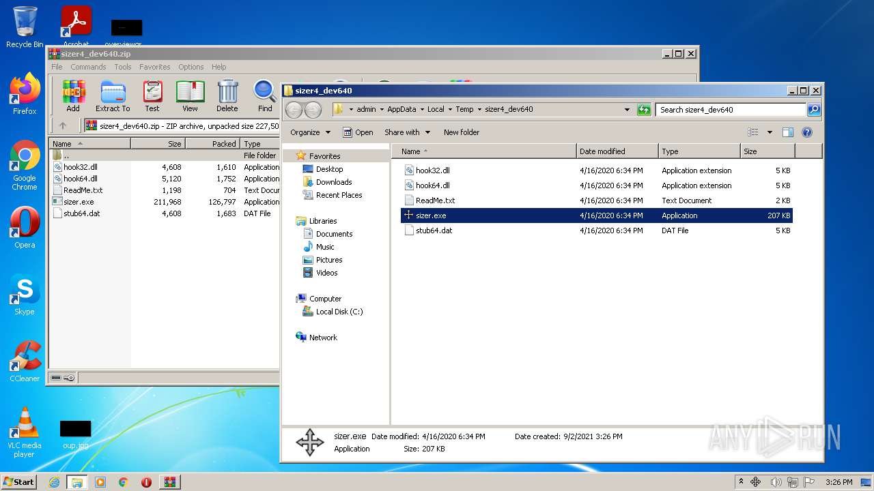Select ReadMe.txt in Explorer file list
Screen dimensions: 874x491
tap(435, 200)
